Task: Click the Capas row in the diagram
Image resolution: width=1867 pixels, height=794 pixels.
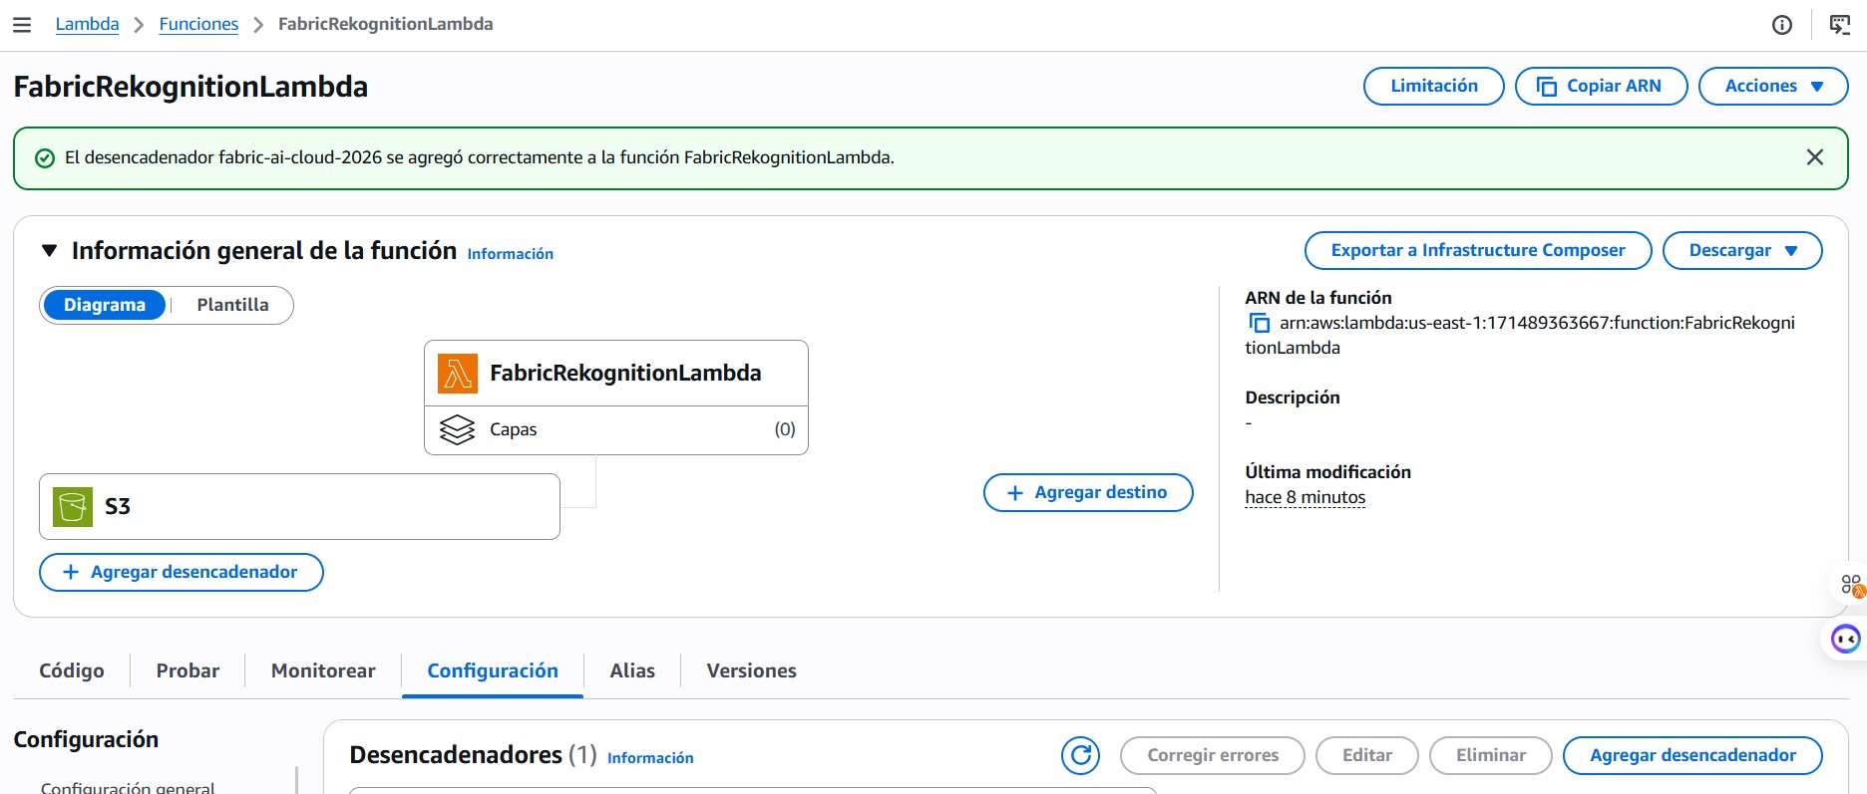Action: 616,430
